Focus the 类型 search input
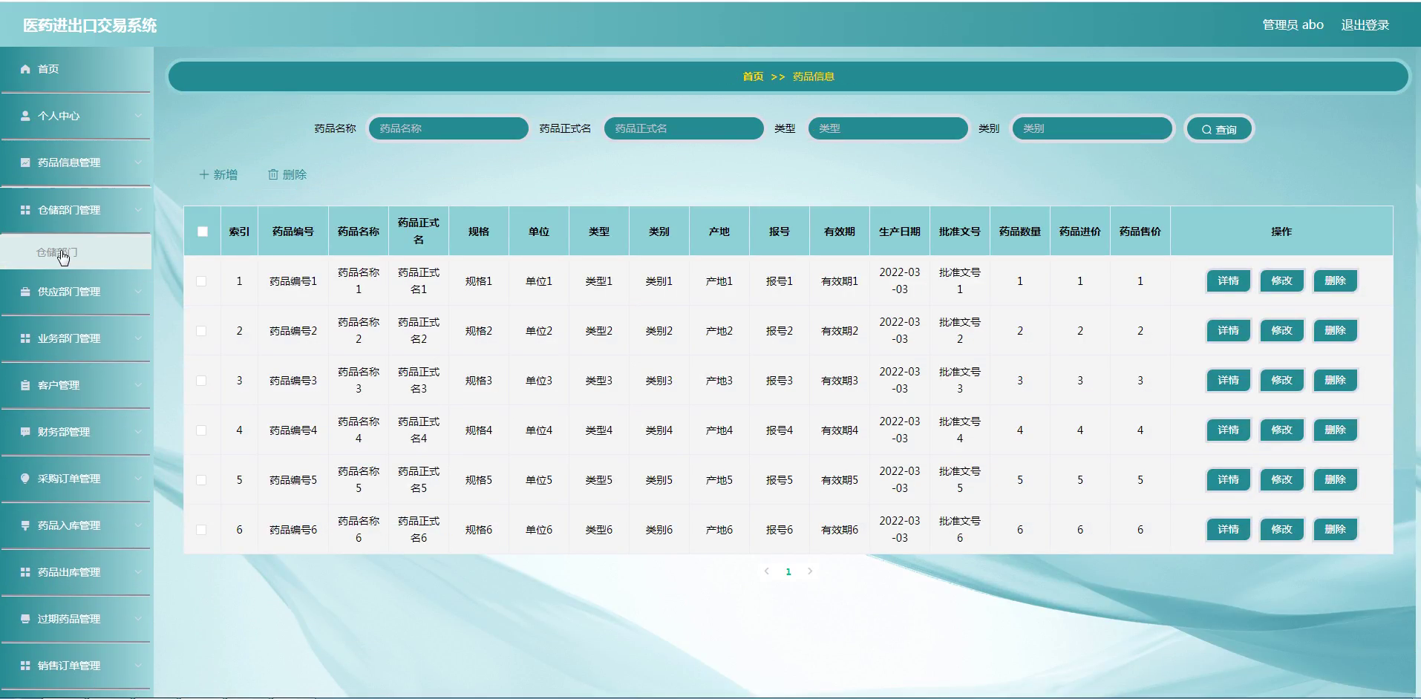The width and height of the screenshot is (1421, 699). 888,128
